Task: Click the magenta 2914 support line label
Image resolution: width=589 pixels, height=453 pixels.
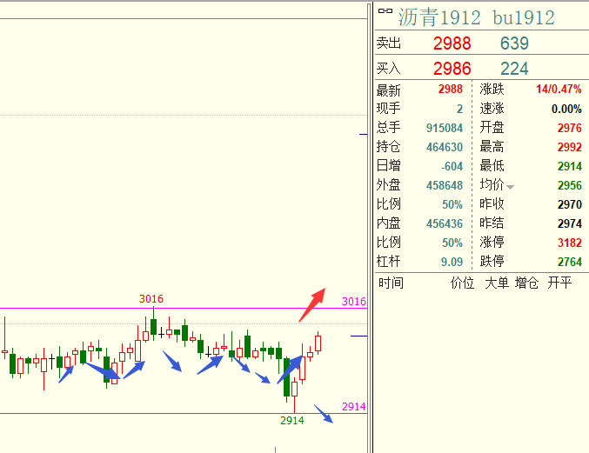Action: pos(354,406)
